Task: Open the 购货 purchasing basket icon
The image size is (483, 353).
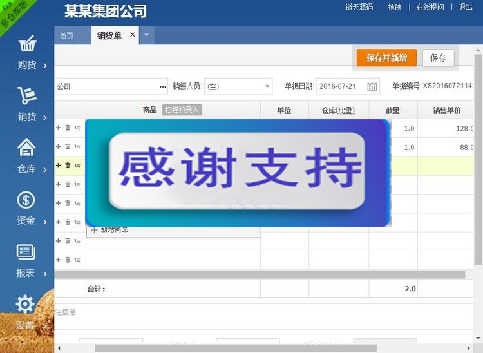Action: click(28, 44)
